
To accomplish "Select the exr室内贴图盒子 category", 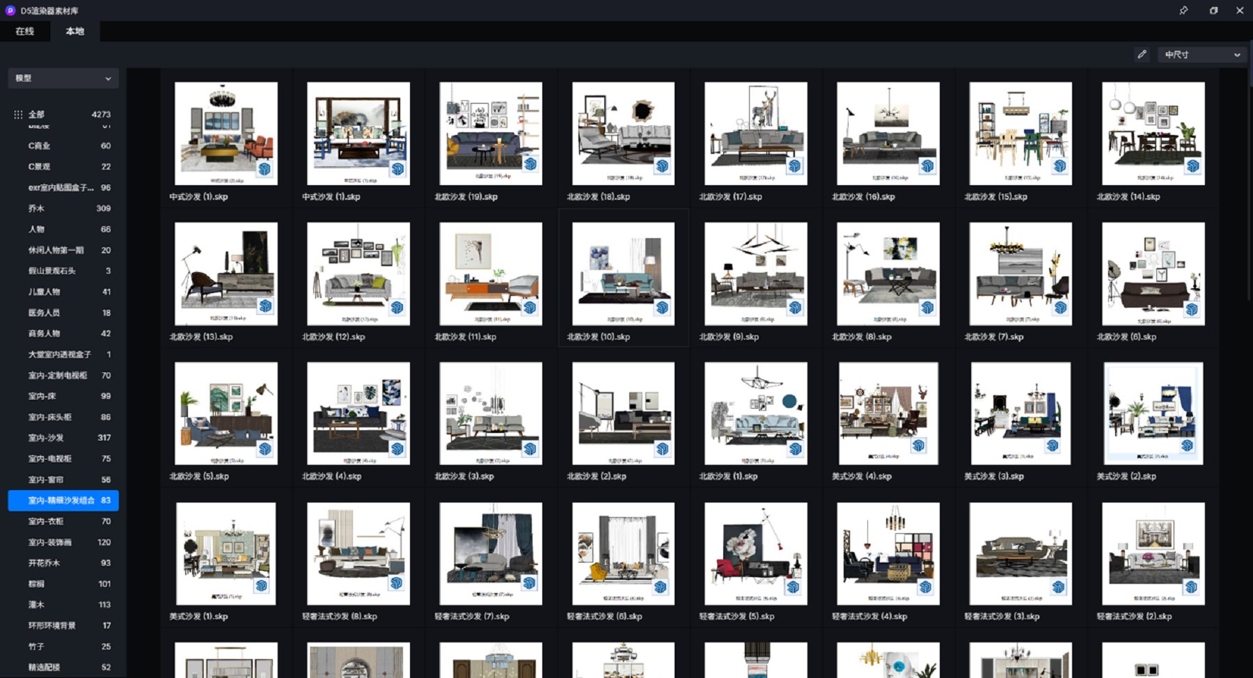I will click(63, 187).
